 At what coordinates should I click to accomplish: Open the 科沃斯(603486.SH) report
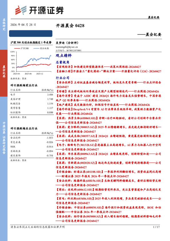(x=109, y=201)
